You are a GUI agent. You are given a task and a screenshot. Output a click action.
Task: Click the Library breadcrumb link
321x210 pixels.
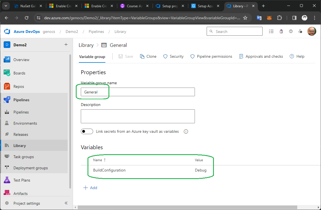click(86, 45)
